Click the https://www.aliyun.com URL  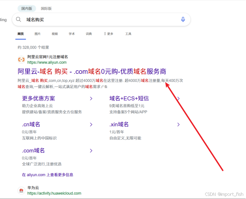[x=47, y=62]
